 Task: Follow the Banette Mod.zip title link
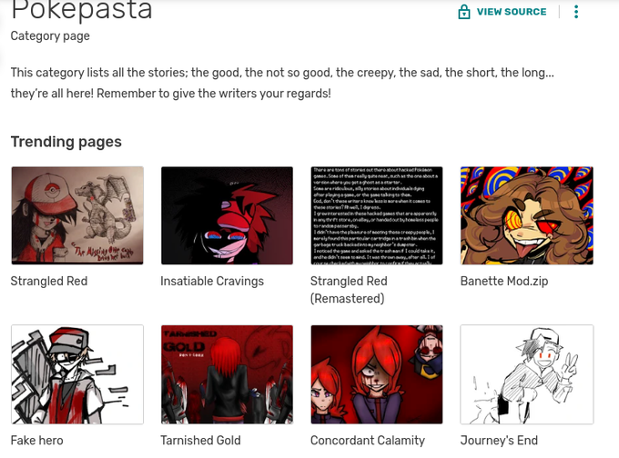pos(504,281)
